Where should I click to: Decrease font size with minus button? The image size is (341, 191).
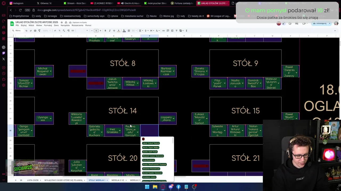(x=92, y=31)
